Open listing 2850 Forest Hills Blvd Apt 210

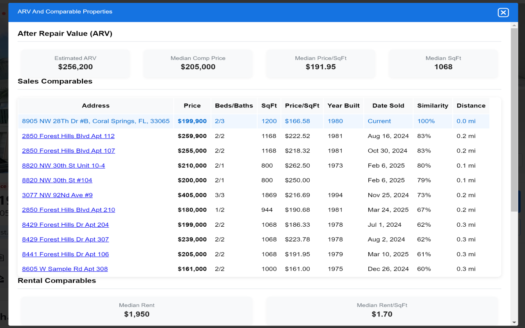coord(68,210)
